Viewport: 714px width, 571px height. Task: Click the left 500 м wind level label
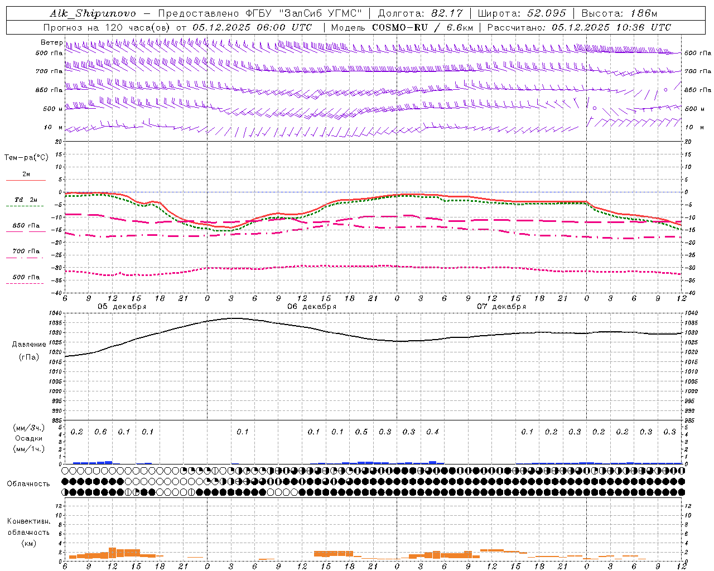pos(53,109)
